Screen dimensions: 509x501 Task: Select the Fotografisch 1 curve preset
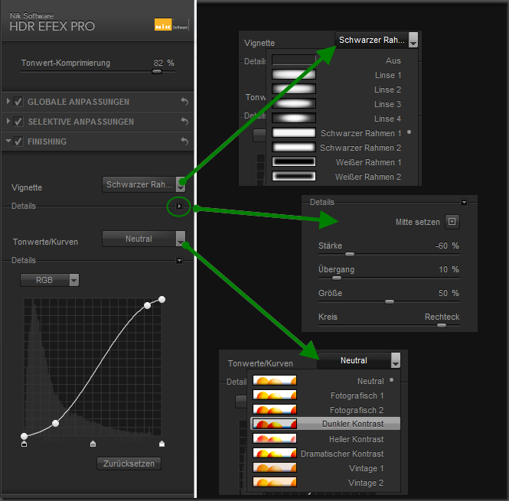coord(325,395)
